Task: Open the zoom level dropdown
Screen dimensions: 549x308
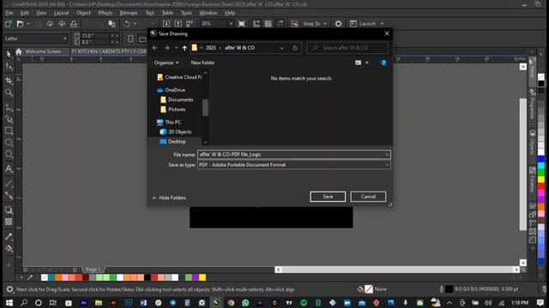Action: pos(231,24)
